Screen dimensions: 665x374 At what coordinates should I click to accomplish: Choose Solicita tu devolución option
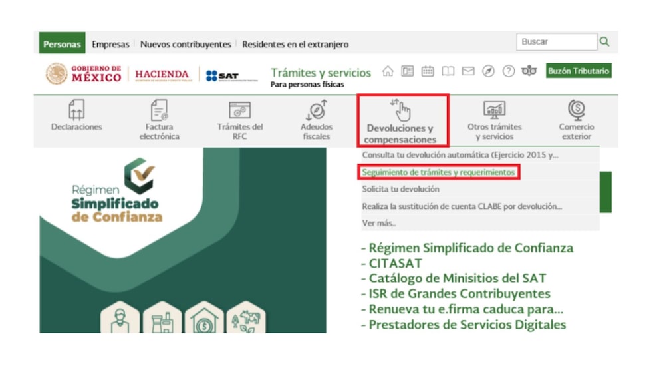tap(400, 189)
